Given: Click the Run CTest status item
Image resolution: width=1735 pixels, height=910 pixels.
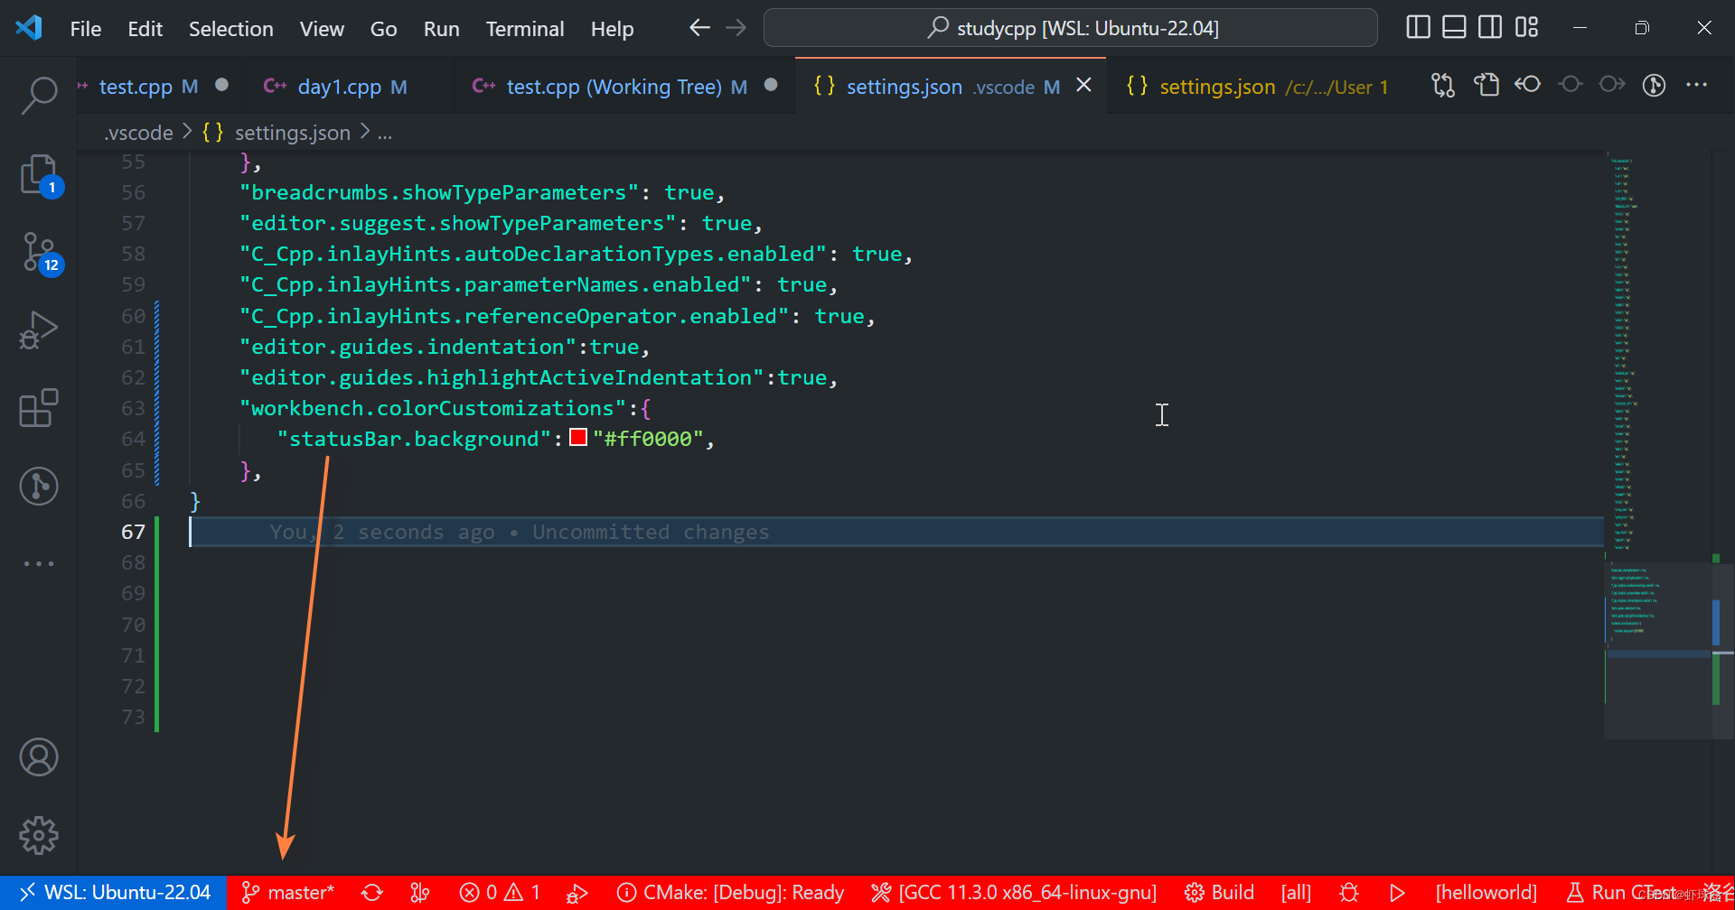Looking at the screenshot, I should [1622, 893].
